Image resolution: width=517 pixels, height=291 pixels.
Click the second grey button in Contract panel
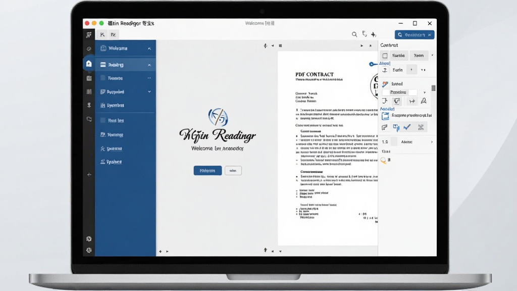pyautogui.click(x=419, y=56)
